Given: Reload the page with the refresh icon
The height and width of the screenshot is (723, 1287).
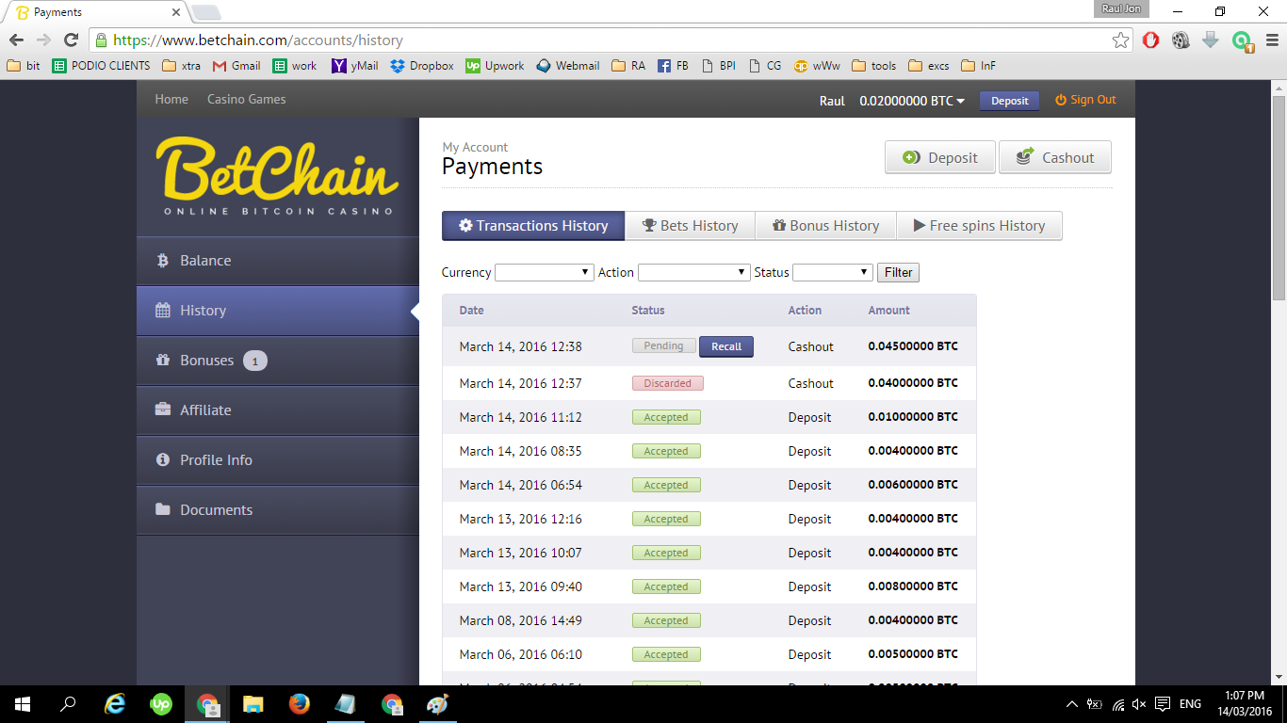Looking at the screenshot, I should 71,40.
